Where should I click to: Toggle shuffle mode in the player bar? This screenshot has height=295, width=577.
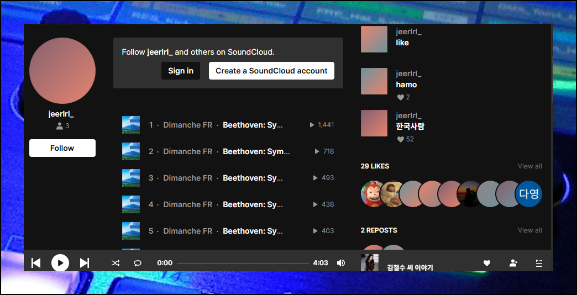(x=116, y=263)
